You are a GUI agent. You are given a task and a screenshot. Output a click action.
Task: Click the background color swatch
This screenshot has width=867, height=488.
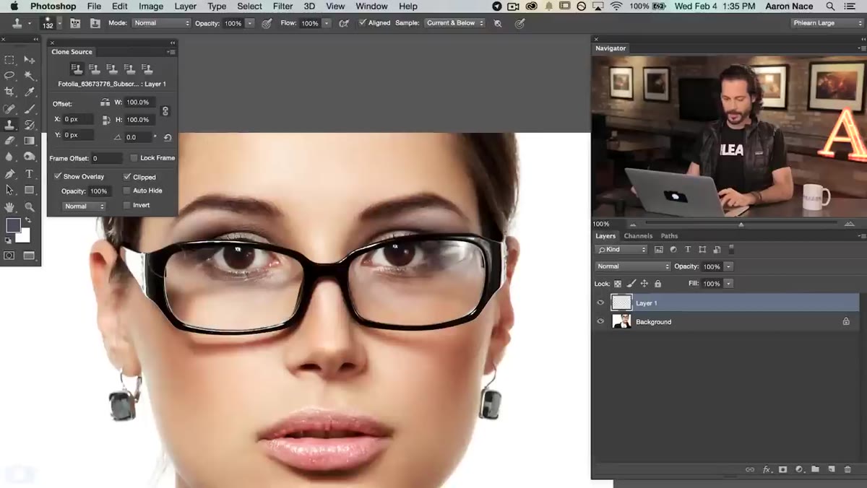click(25, 237)
